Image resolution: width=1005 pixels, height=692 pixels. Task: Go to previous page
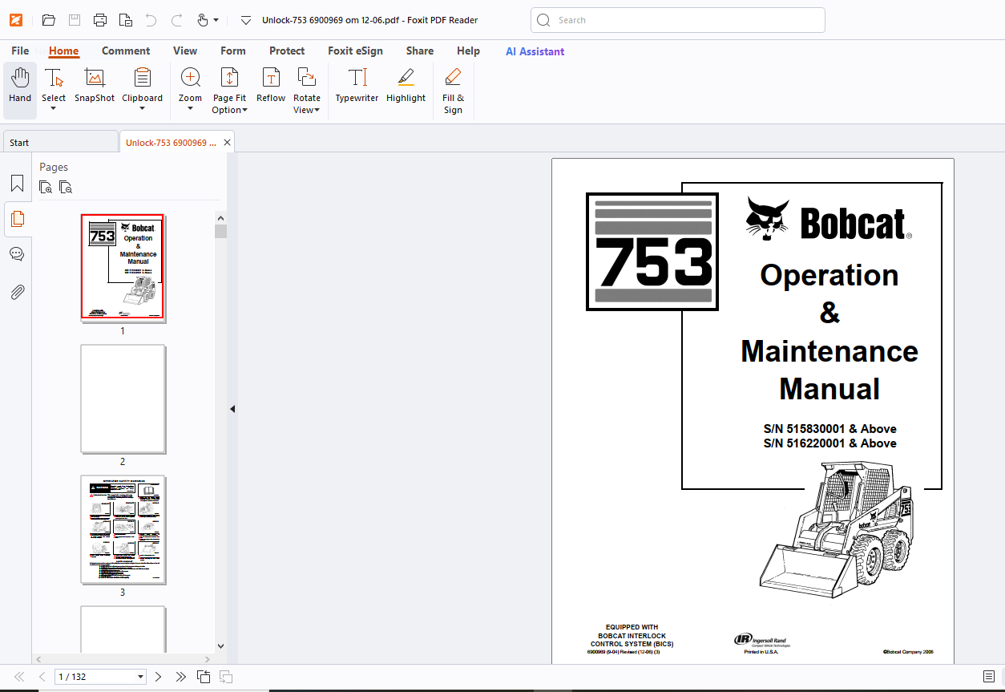coord(42,677)
